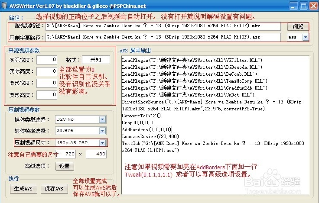The height and width of the screenshot is (203, 319).
Task: Click the 源视频路径 source path field
Action: (163, 26)
